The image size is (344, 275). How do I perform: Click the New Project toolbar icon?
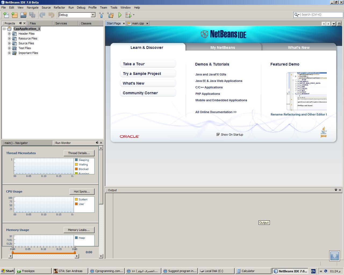(x=15, y=15)
